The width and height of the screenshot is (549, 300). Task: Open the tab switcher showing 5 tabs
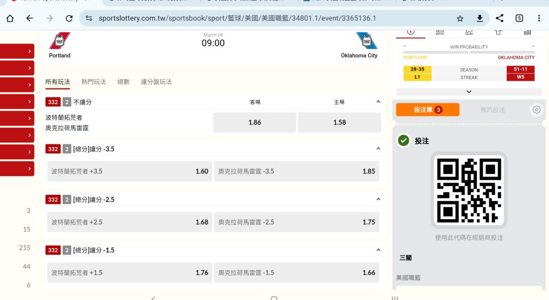coord(519,18)
